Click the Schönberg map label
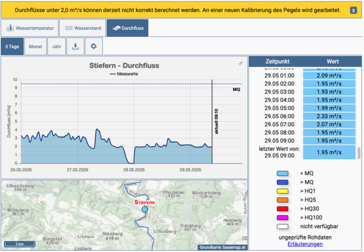This screenshot has width=364, height=252. click(x=164, y=232)
